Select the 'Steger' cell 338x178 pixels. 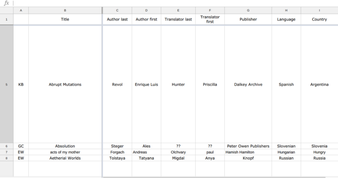tap(117, 146)
